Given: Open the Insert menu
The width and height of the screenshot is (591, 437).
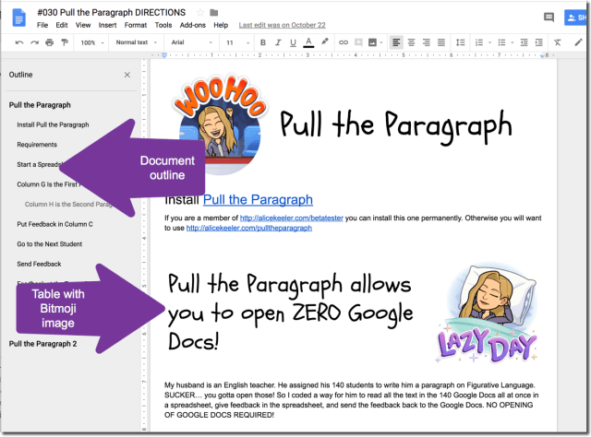Looking at the screenshot, I should pyautogui.click(x=107, y=25).
